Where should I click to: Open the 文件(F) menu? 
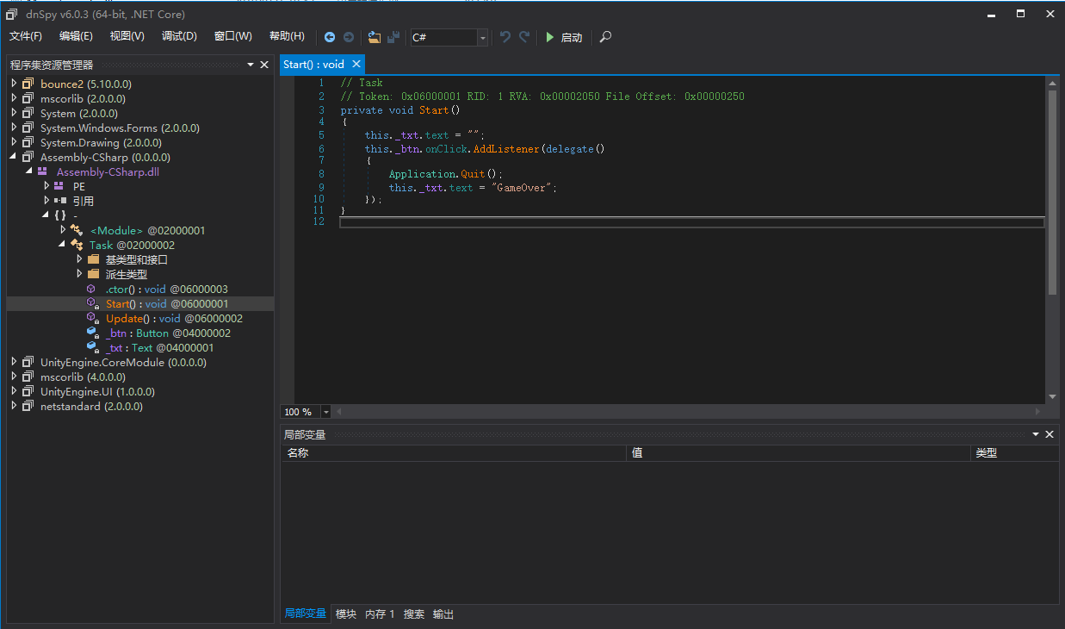click(x=26, y=36)
